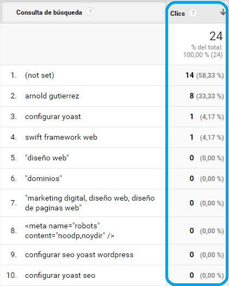
Task: Select clicks cell for "diseño web" row
Action: tap(207, 158)
